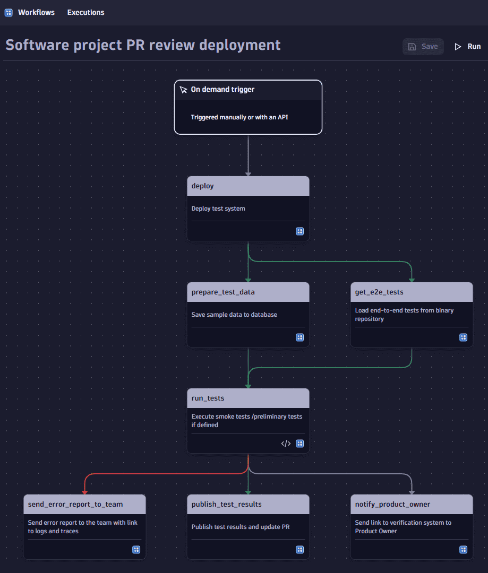Click the Workflows app logo icon
The image size is (488, 573).
coord(8,12)
